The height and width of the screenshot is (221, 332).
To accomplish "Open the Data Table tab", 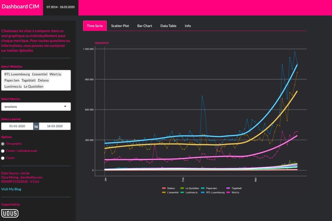I will click(x=168, y=26).
